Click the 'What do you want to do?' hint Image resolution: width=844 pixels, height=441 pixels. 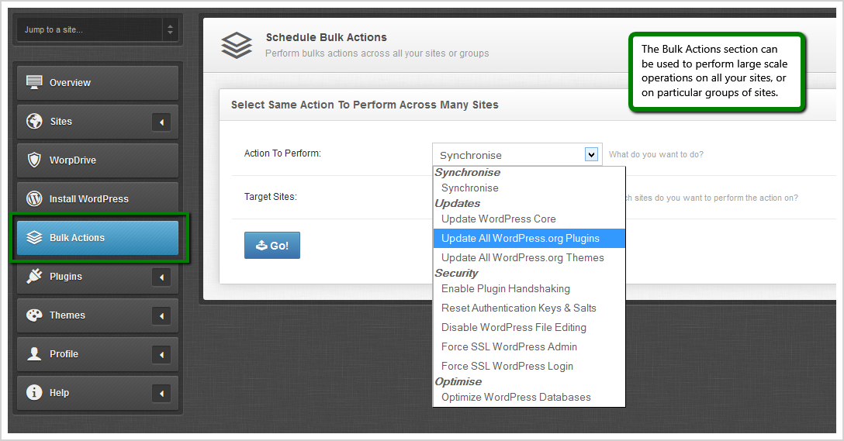[x=656, y=154]
